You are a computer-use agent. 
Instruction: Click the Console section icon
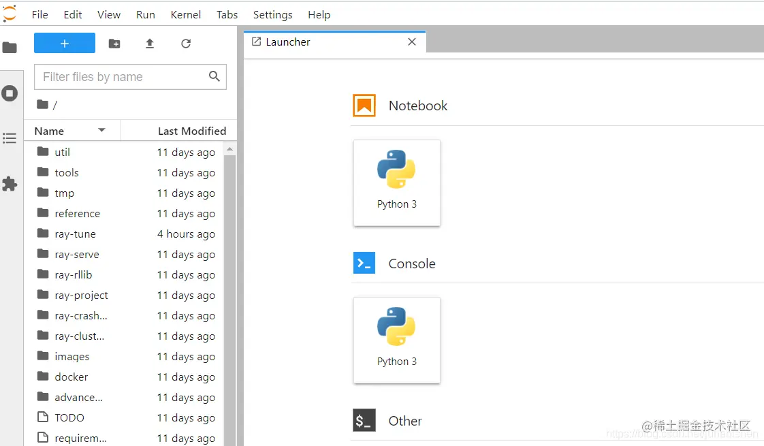(364, 263)
